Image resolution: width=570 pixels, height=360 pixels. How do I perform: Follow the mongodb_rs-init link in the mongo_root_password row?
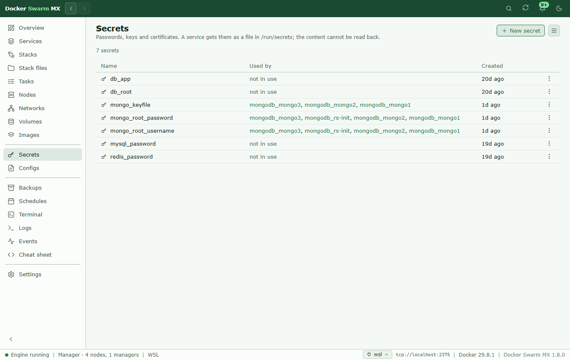(327, 118)
